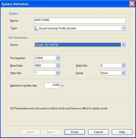This screenshot has height=138, width=136.
Task: Open the Parity dropdown
Action: (x=124, y=73)
